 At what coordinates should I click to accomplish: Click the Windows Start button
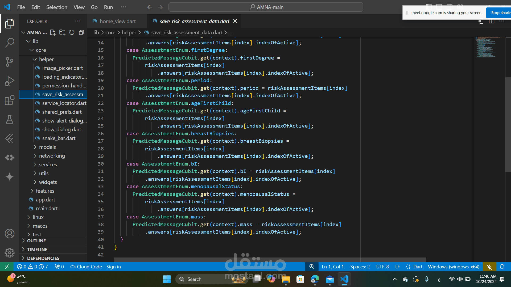pos(167,279)
